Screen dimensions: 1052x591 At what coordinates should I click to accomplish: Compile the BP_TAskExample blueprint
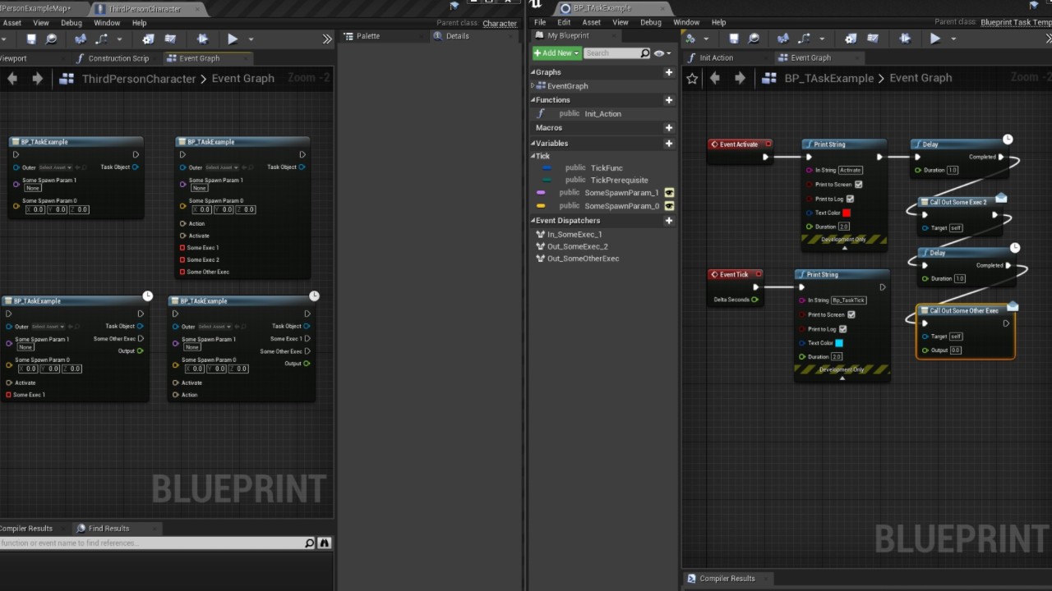tap(690, 39)
